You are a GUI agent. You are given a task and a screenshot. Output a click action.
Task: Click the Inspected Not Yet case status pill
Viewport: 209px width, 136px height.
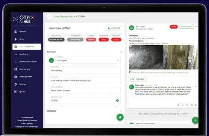tap(56, 39)
